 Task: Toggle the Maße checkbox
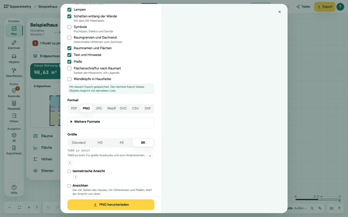click(69, 62)
